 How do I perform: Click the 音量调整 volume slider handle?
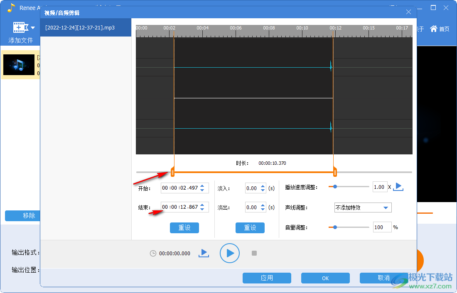click(335, 227)
